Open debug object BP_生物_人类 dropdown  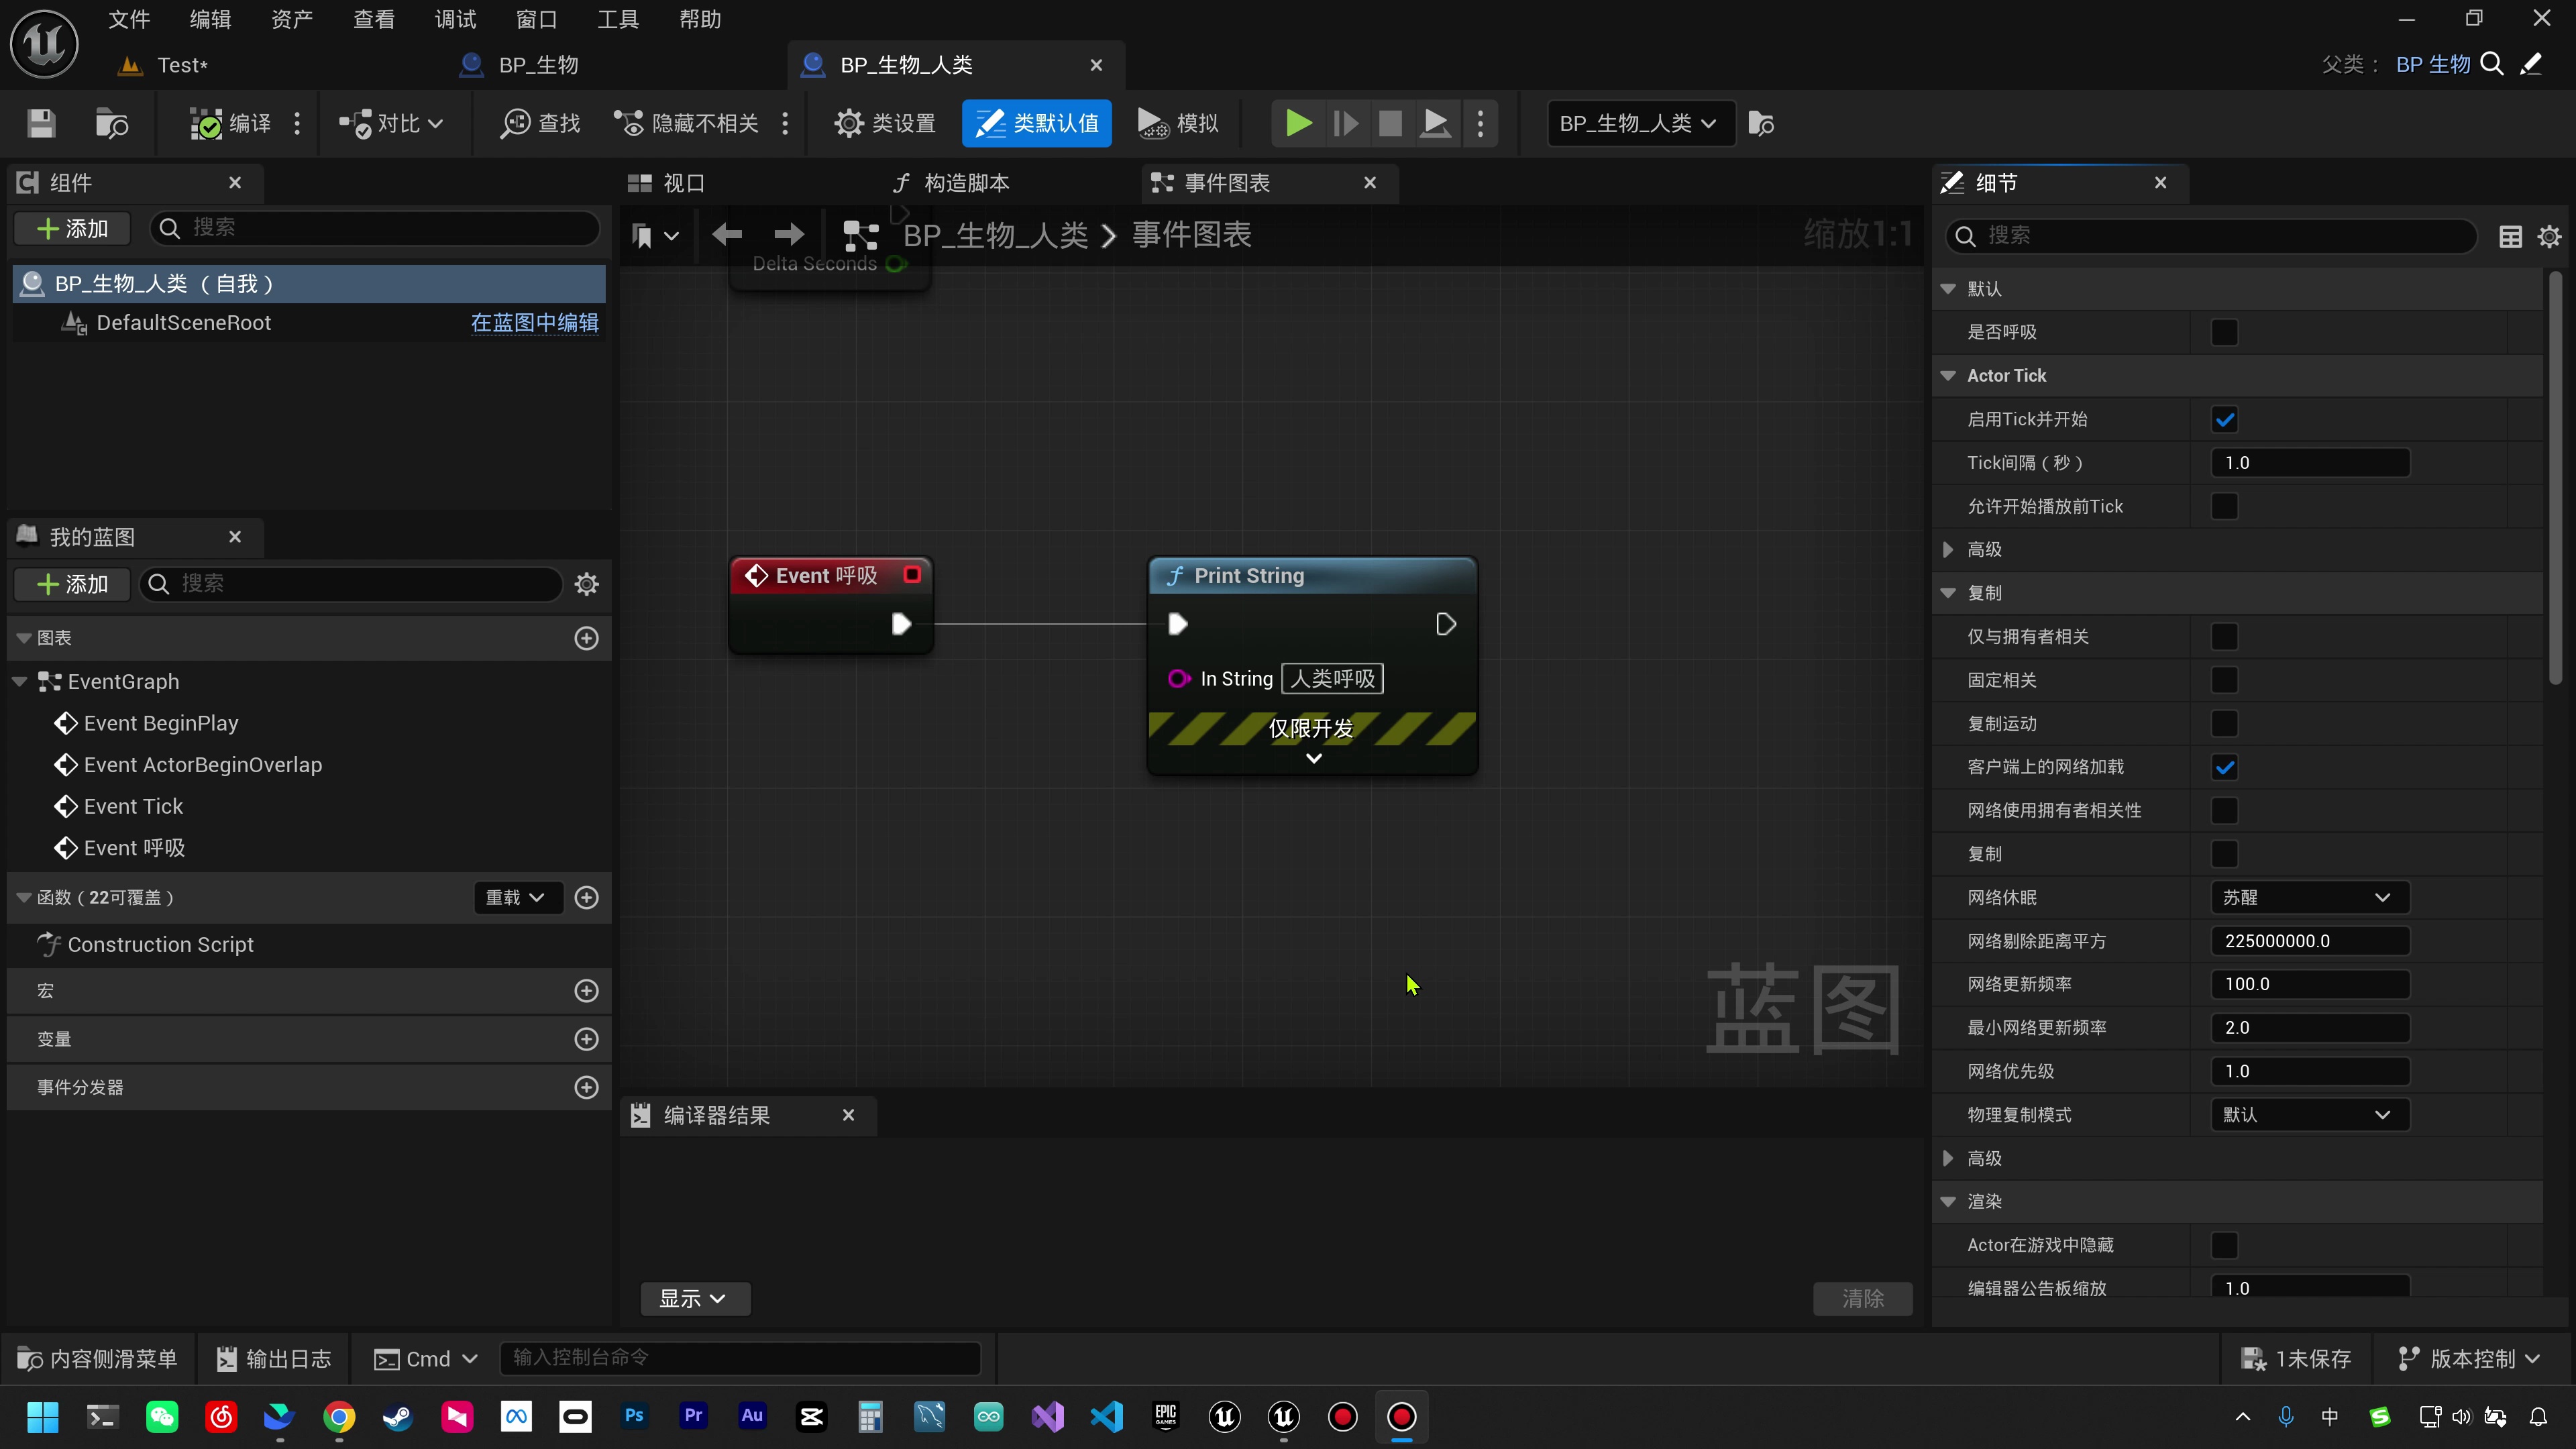click(x=1640, y=123)
